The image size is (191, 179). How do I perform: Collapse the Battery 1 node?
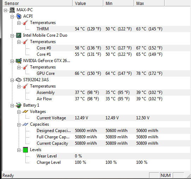coord(12,106)
